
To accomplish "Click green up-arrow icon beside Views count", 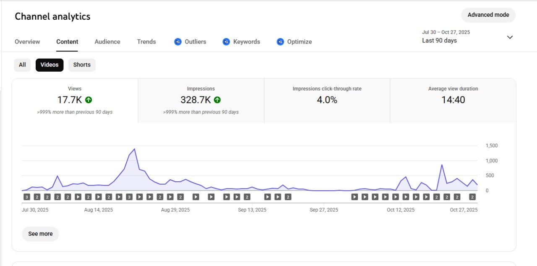I will pyautogui.click(x=89, y=100).
